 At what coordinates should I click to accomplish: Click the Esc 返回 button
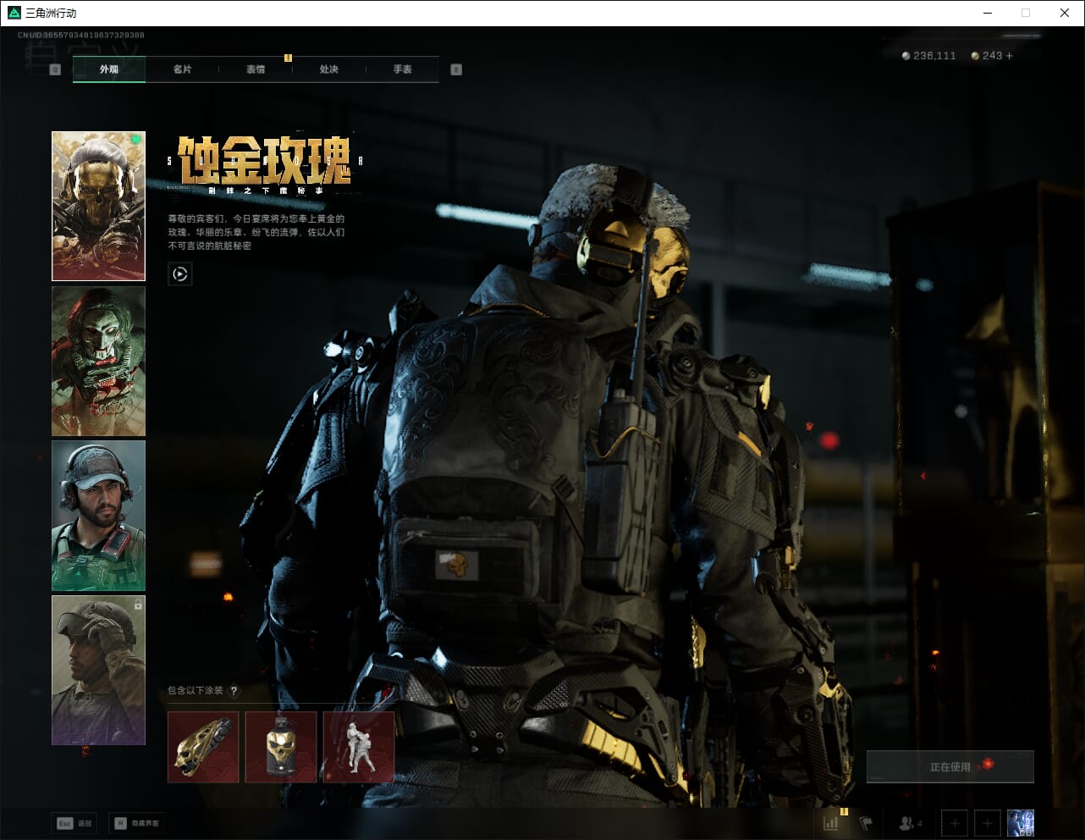pos(74,823)
